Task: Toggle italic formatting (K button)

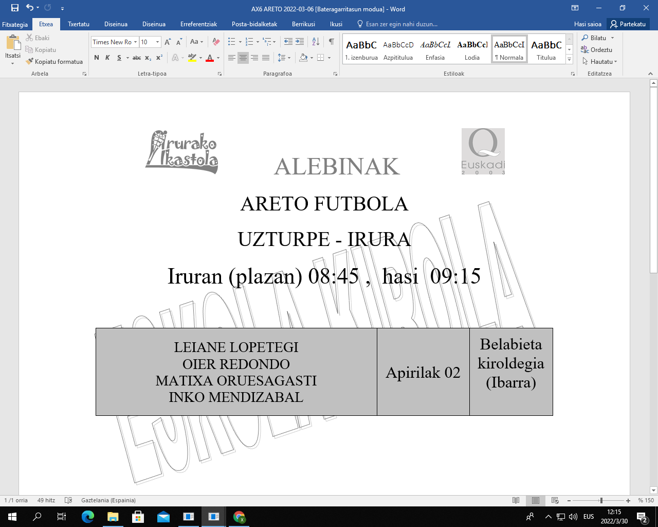Action: [107, 58]
